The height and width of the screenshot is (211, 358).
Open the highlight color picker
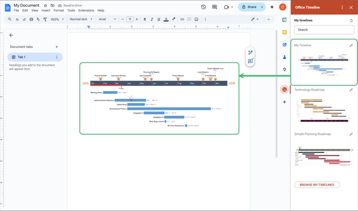[x=174, y=19]
